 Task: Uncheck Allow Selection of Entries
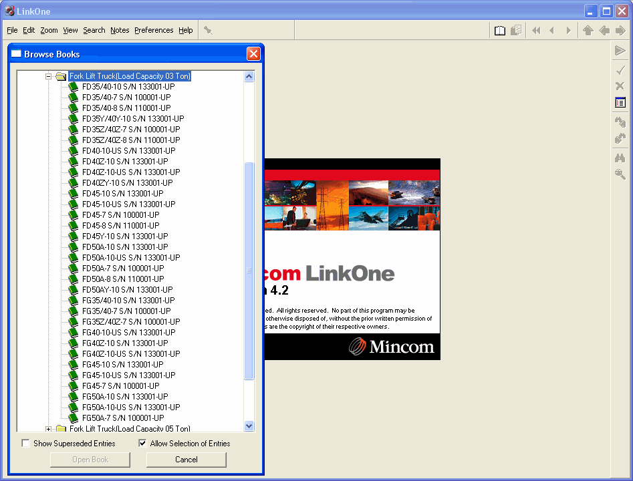142,443
